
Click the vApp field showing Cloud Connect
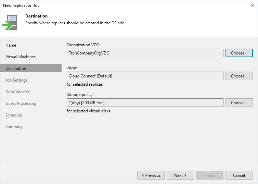145,76
